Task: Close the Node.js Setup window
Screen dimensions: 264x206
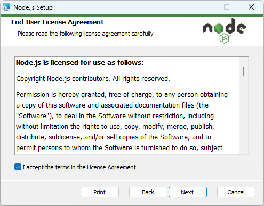Action: point(251,7)
